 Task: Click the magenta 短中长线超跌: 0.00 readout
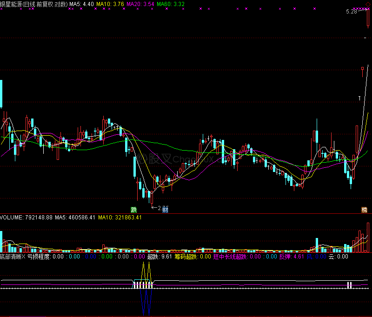(x=237, y=257)
